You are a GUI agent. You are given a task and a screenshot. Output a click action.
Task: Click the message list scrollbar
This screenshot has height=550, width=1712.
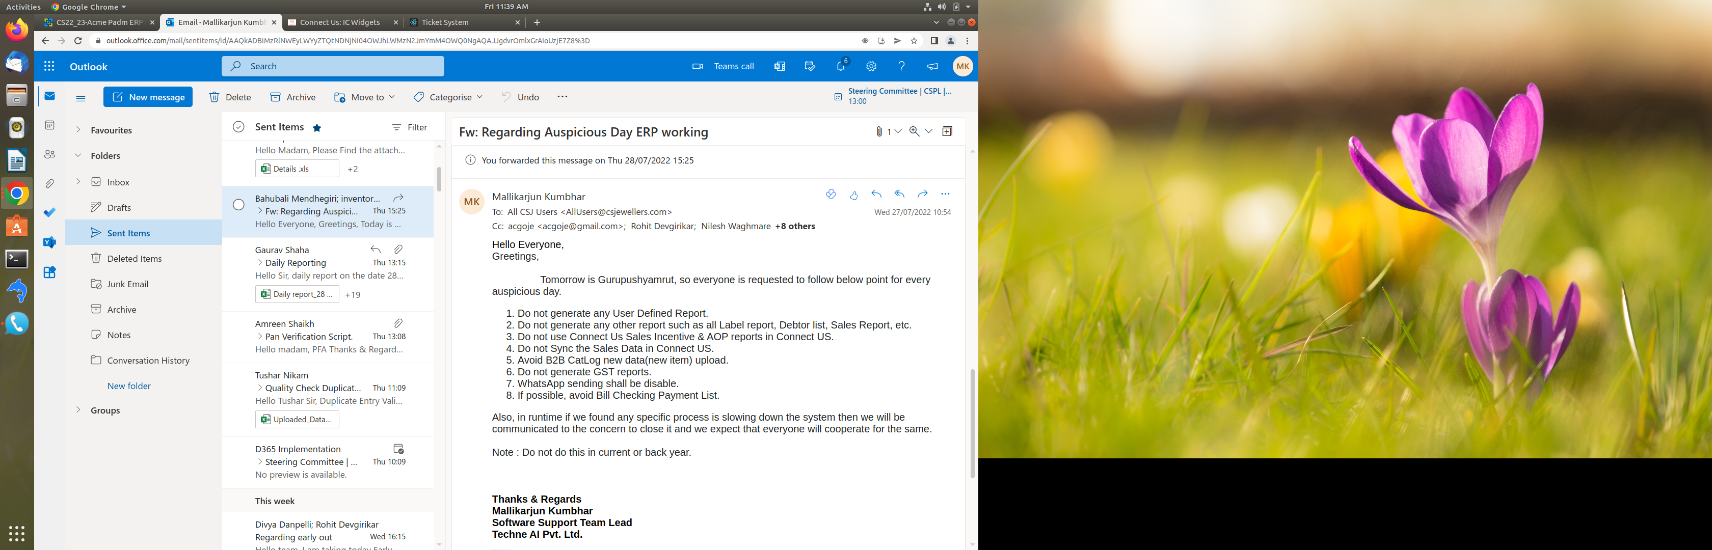click(439, 179)
